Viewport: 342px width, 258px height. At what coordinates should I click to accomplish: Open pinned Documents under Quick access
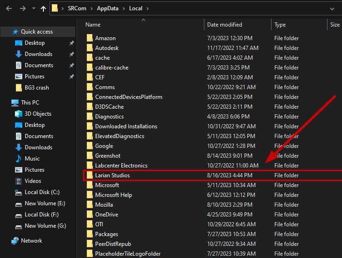(x=39, y=65)
